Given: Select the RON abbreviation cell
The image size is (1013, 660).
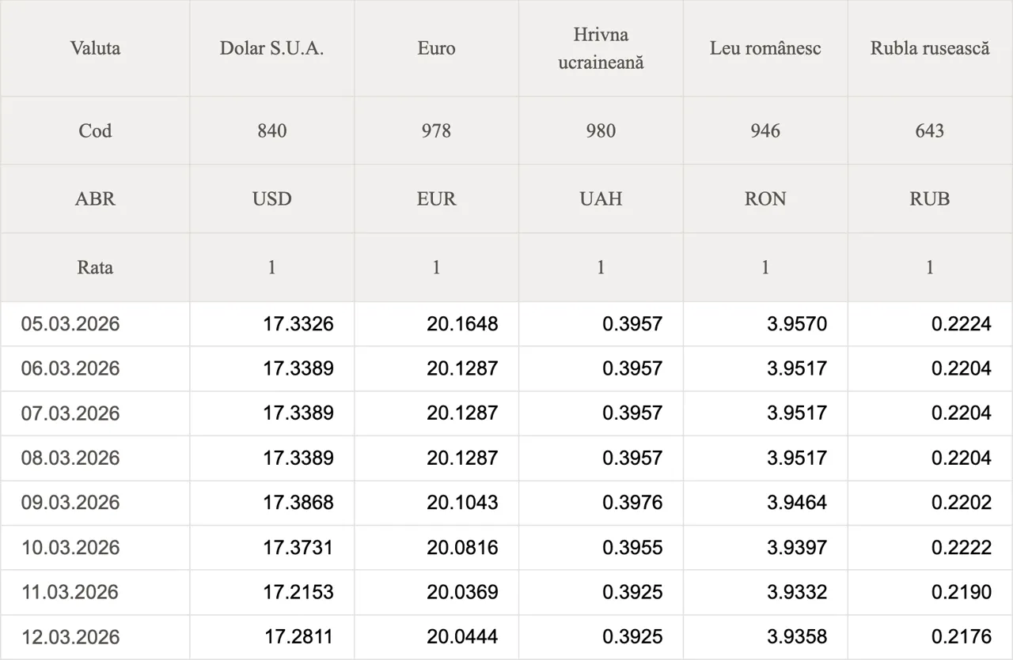Looking at the screenshot, I should click(765, 198).
